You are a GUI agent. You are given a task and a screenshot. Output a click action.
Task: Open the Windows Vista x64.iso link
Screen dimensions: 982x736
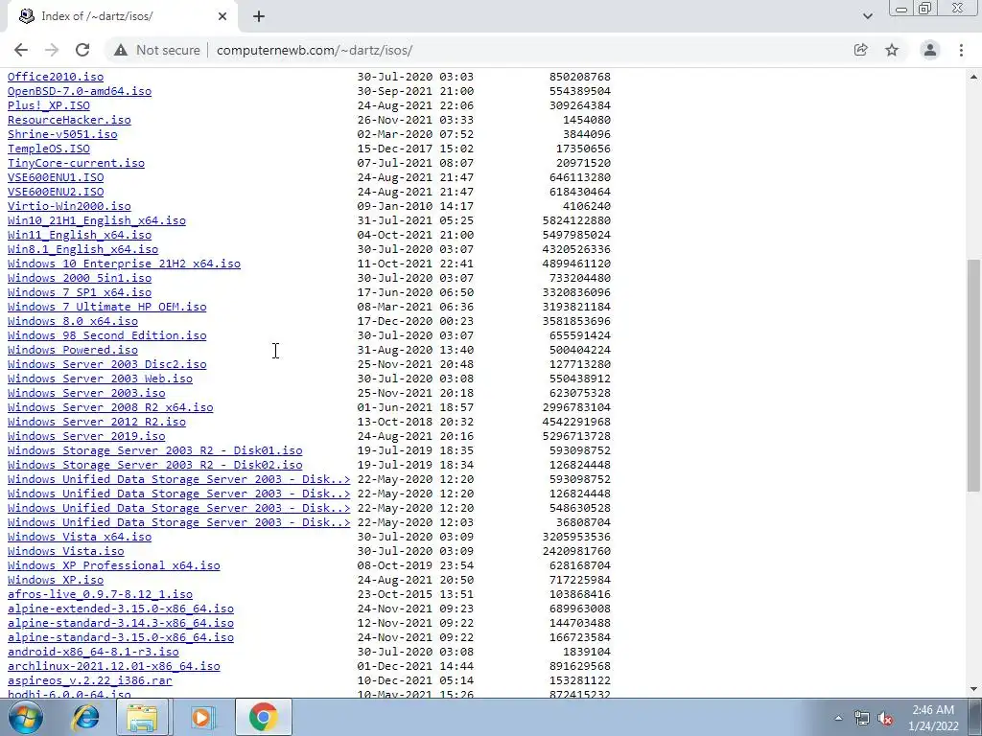[x=80, y=537]
